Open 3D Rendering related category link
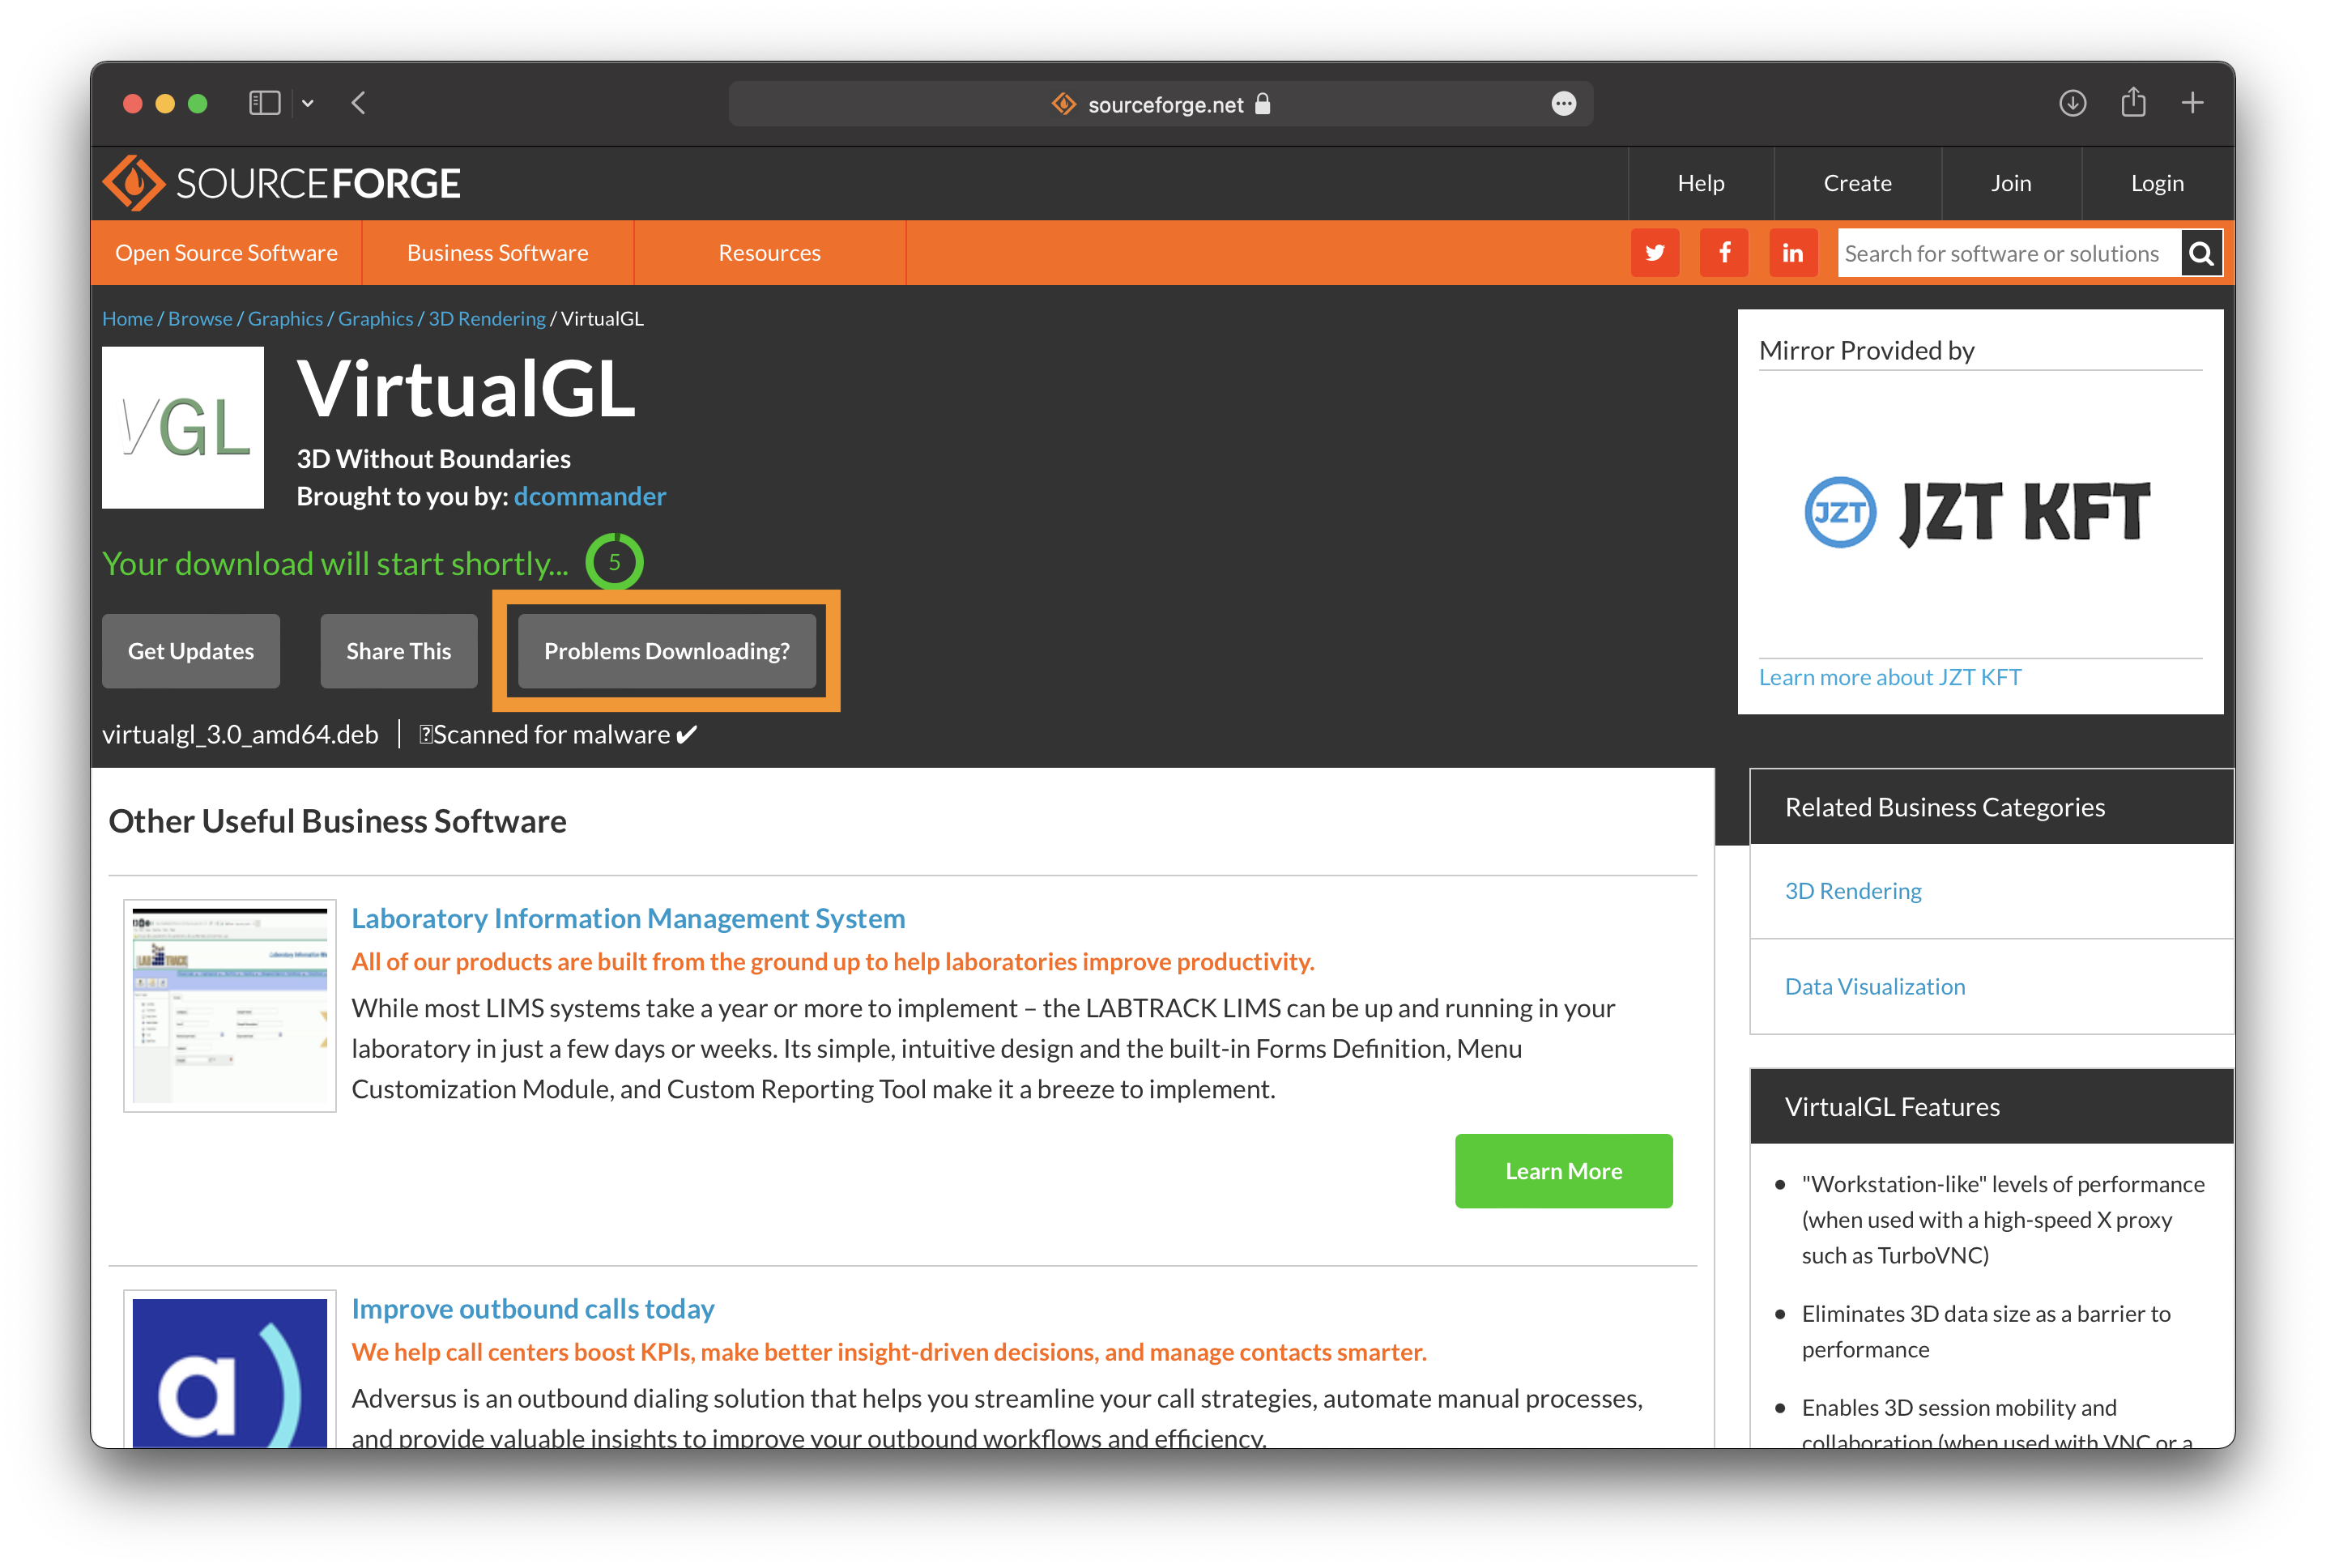 click(x=1853, y=891)
